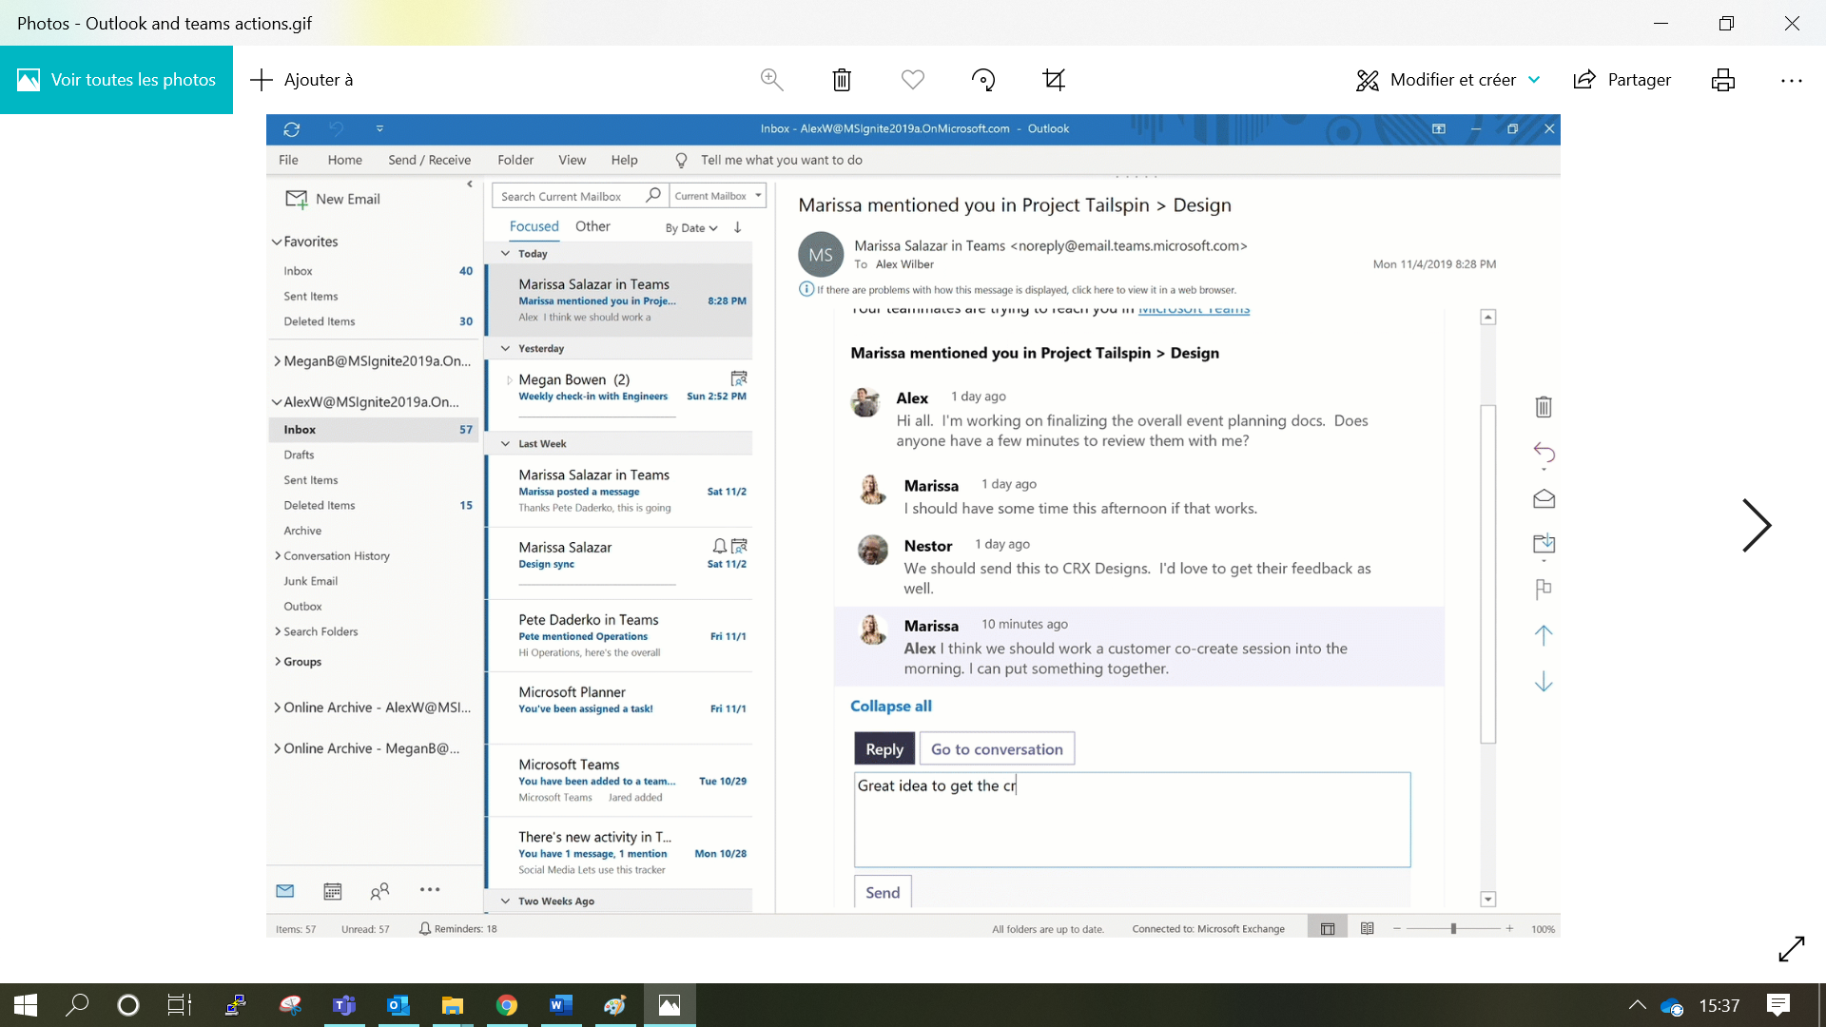Open the Send / Receive tab

429,160
